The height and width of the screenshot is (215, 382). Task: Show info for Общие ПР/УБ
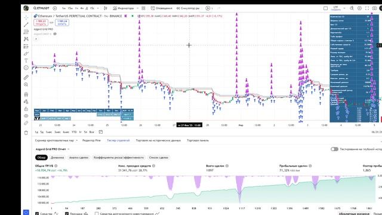point(56,166)
